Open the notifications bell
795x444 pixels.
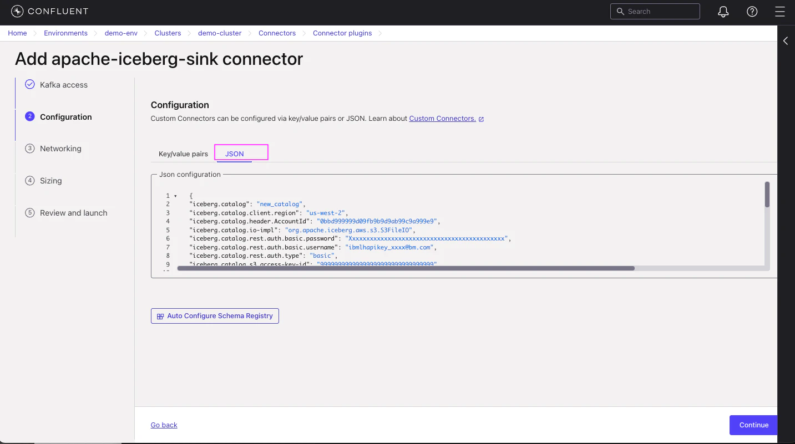pyautogui.click(x=723, y=12)
